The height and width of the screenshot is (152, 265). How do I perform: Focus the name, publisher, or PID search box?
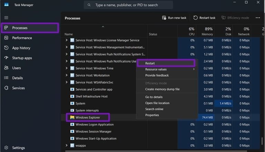pos(128,5)
